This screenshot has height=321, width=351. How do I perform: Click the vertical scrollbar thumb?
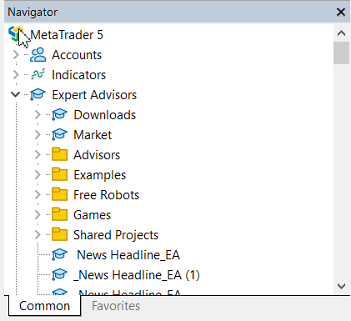pos(341,53)
